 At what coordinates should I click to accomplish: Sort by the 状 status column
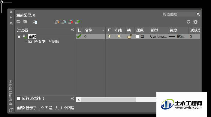click(80, 30)
